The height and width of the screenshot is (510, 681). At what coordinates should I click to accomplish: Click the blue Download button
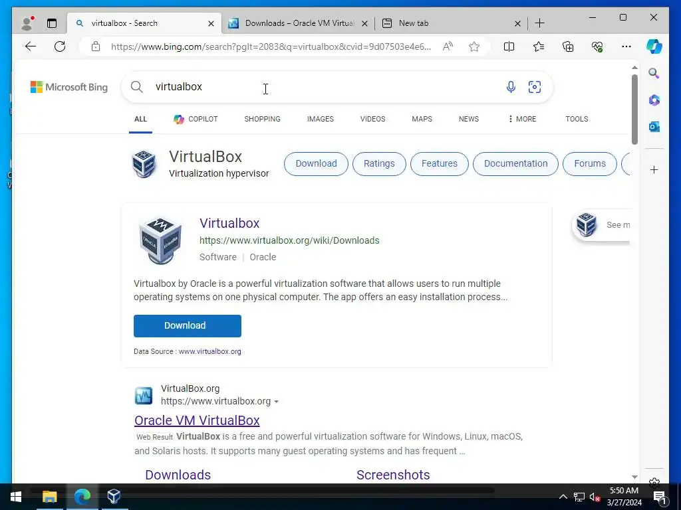coord(188,325)
